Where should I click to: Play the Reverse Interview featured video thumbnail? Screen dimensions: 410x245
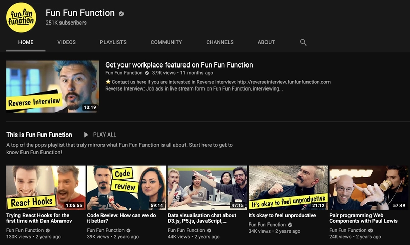pos(53,86)
